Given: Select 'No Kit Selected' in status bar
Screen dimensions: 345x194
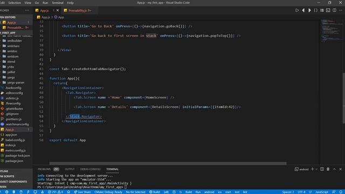Looking at the screenshot, I should coord(135,192).
